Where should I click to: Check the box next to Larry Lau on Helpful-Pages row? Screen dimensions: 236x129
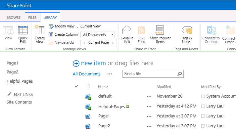[x=203, y=106]
